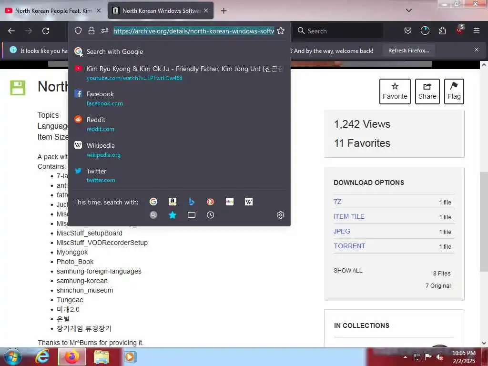
Task: Open Internet Explorer from taskbar
Action: coord(42,356)
